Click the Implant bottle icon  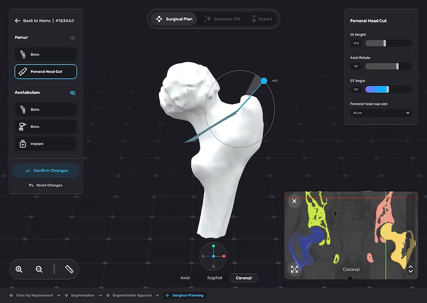(23, 144)
